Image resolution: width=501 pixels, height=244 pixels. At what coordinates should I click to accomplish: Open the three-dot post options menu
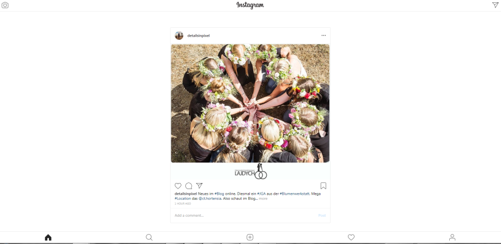click(323, 35)
